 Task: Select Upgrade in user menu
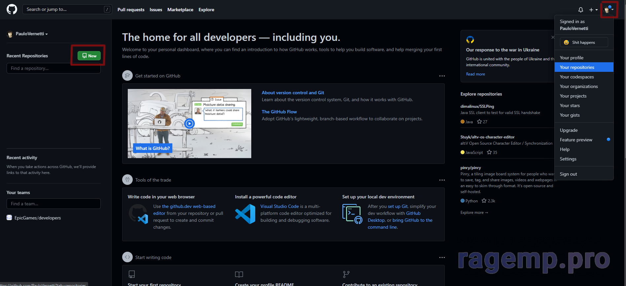tap(584, 130)
